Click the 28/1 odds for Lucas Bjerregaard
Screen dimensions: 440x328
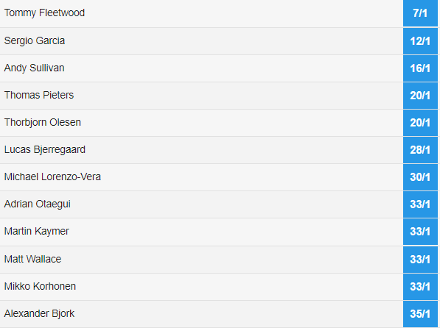click(420, 150)
